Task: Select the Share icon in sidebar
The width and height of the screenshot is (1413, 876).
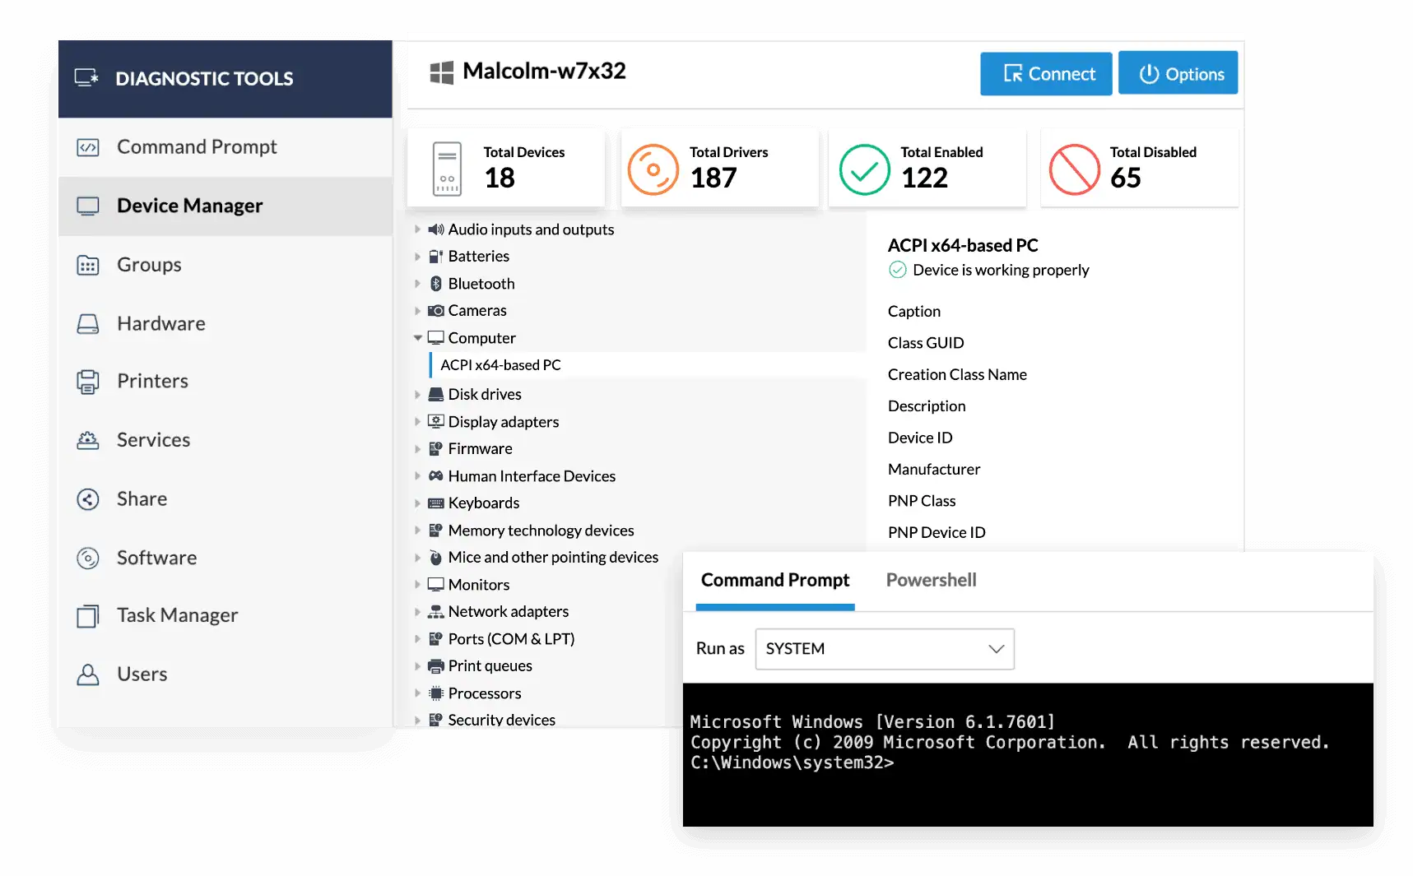Action: (x=88, y=499)
